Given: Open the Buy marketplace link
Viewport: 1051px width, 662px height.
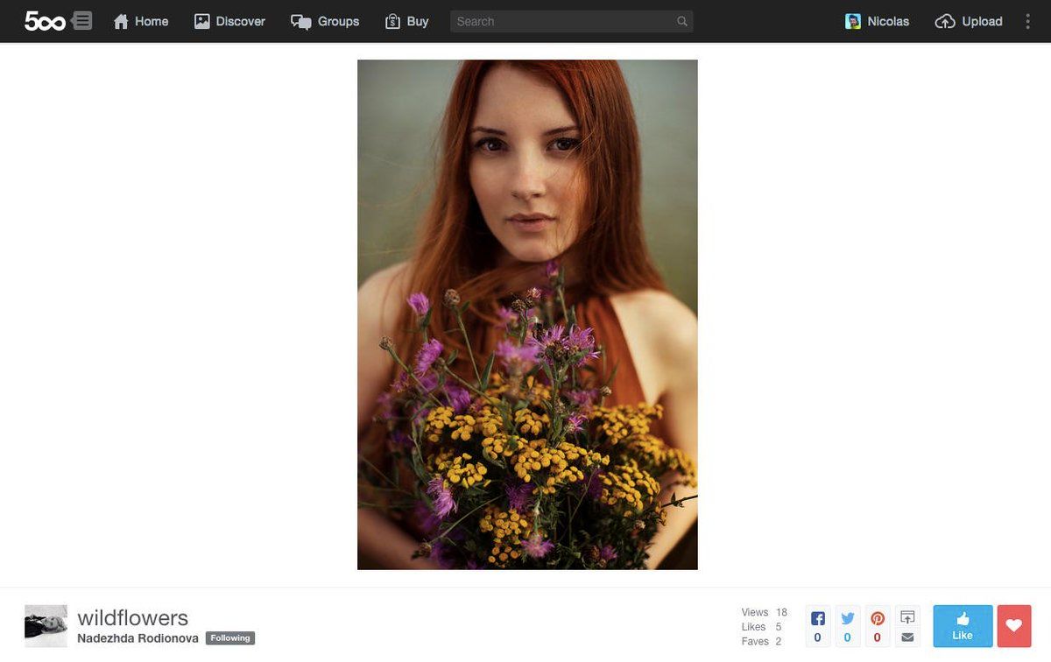Looking at the screenshot, I should [x=407, y=21].
